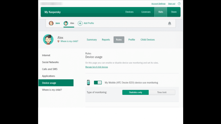Click Manage list of child devices link
Screen dimensions: 221x124
(x=97, y=67)
